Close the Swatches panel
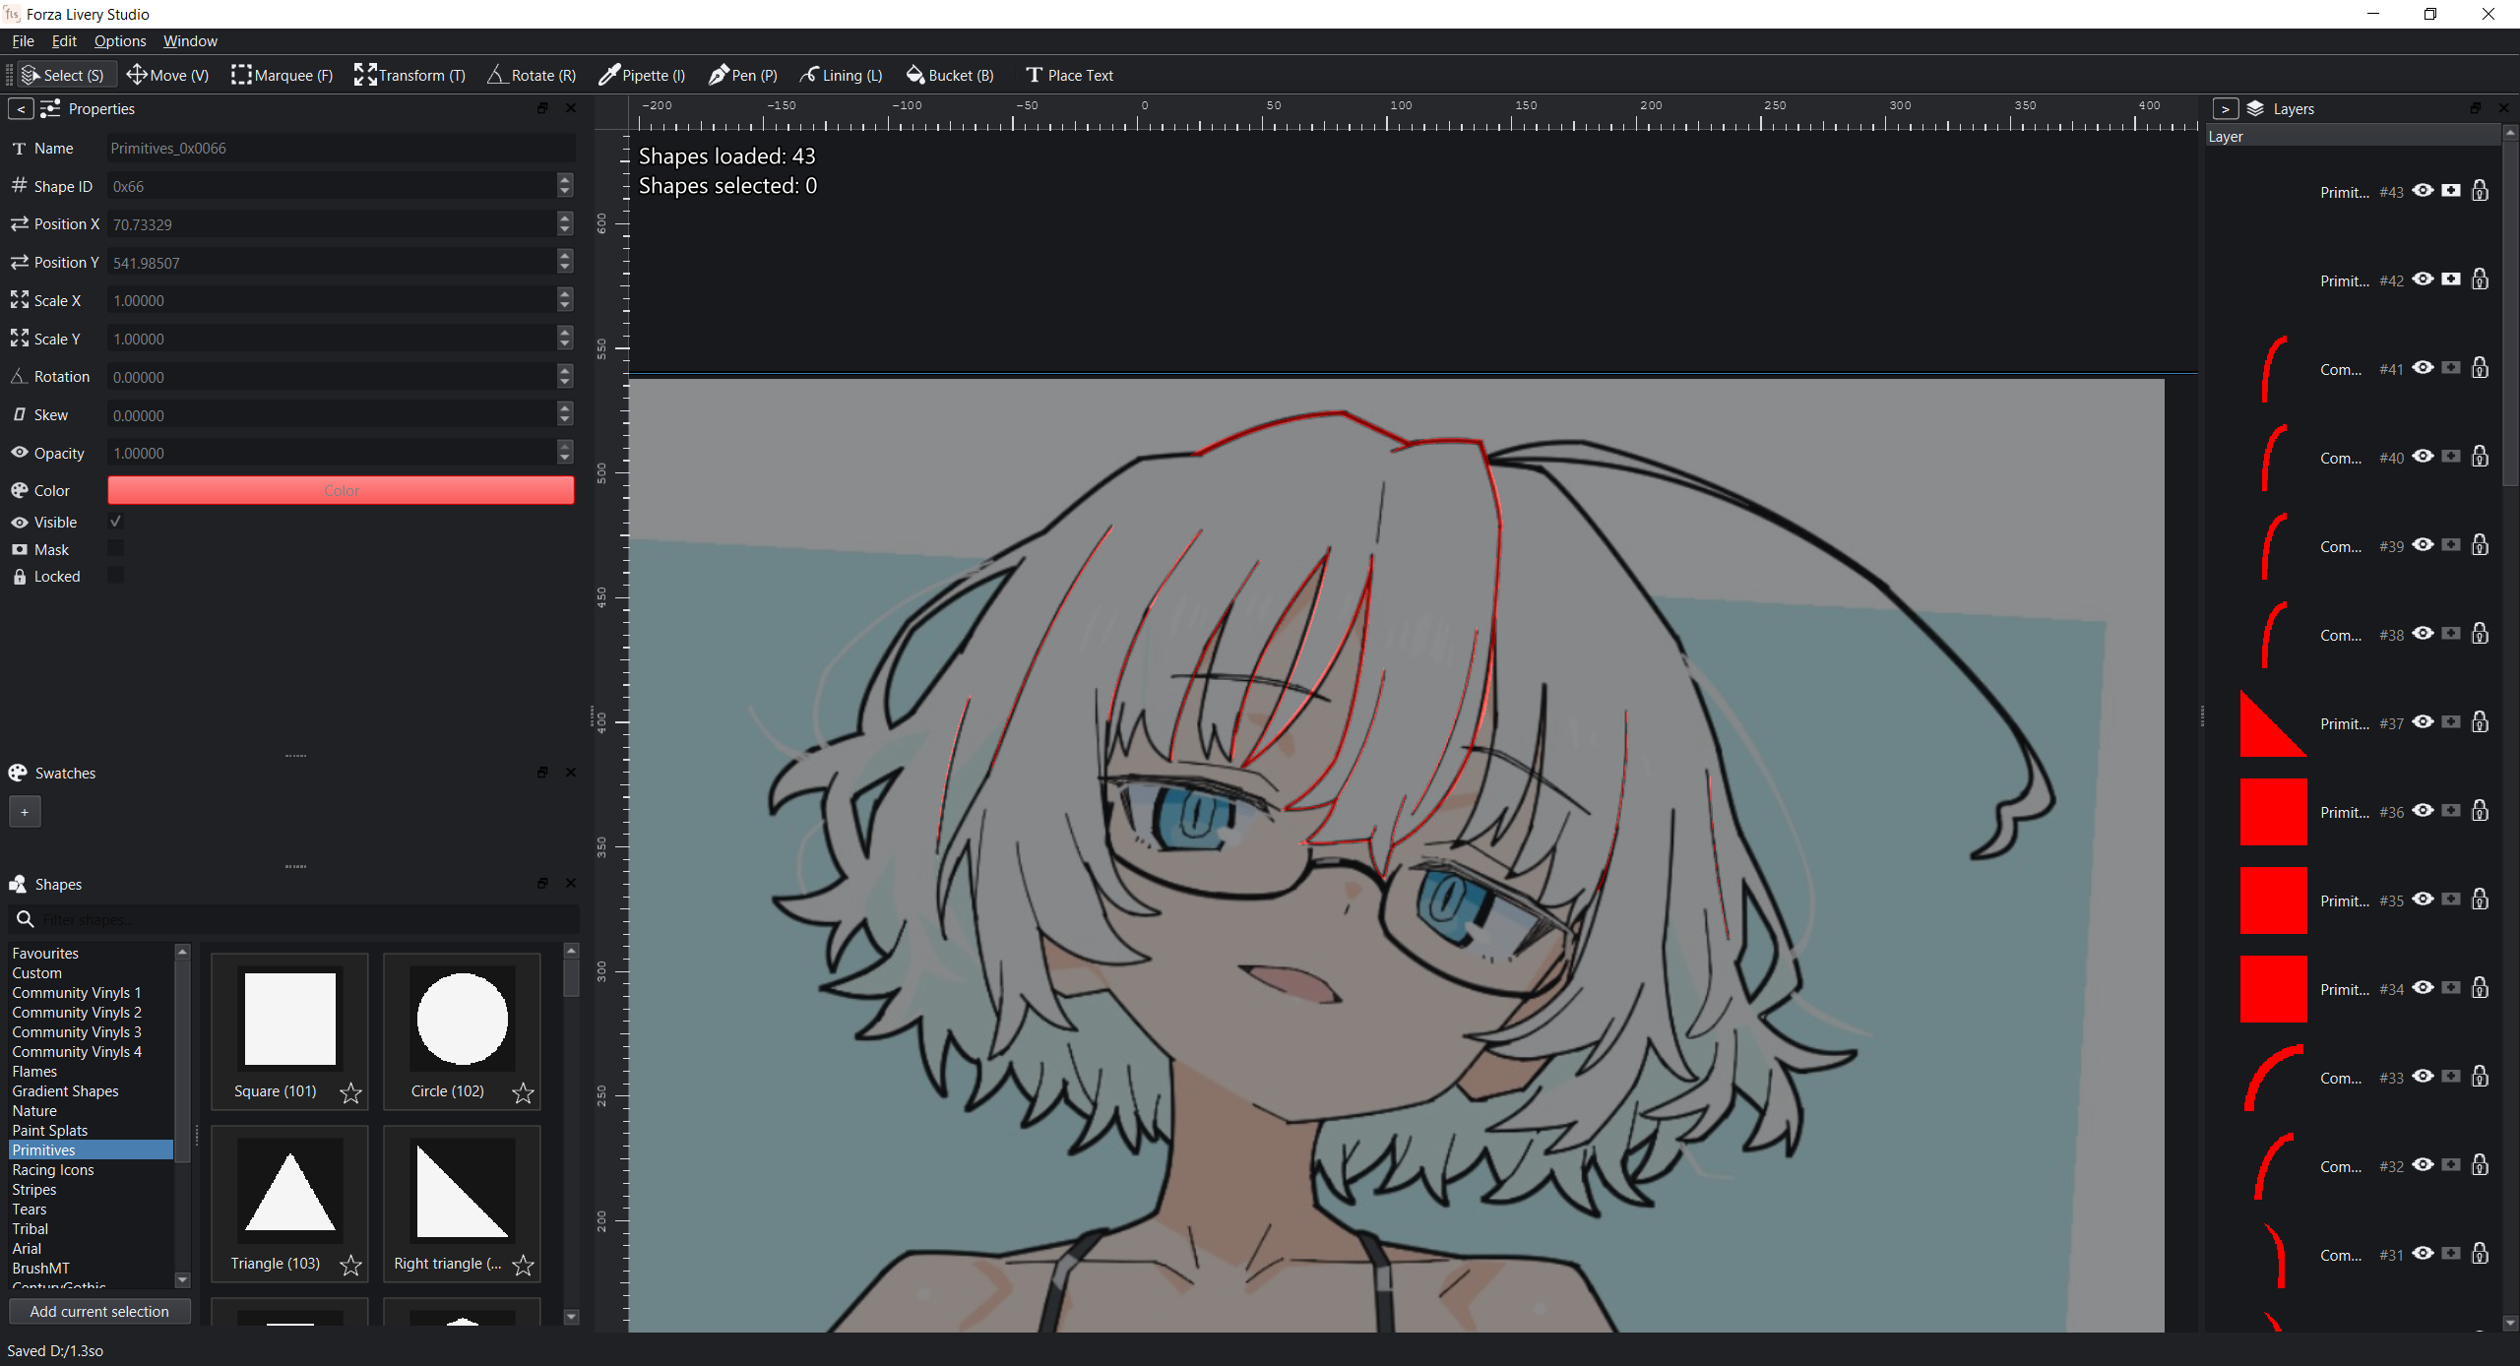Screen dimensions: 2520x1366 [x=571, y=773]
